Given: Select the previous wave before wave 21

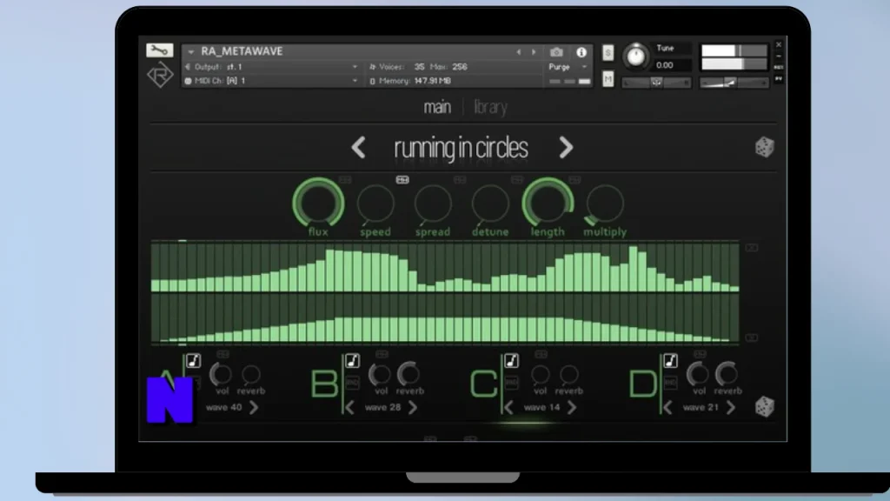Looking at the screenshot, I should [667, 407].
